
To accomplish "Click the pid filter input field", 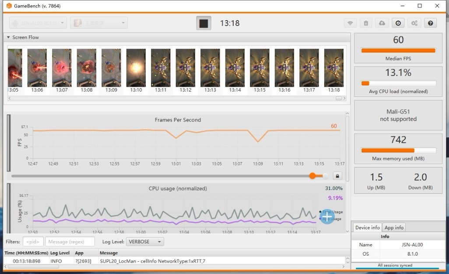I will point(33,242).
